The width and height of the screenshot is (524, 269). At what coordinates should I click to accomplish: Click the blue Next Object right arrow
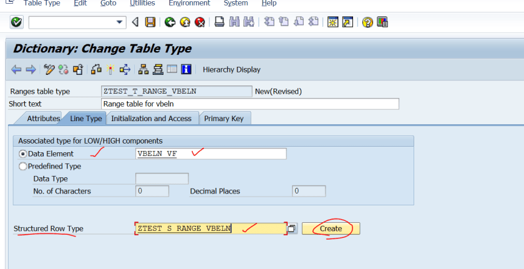pos(31,69)
